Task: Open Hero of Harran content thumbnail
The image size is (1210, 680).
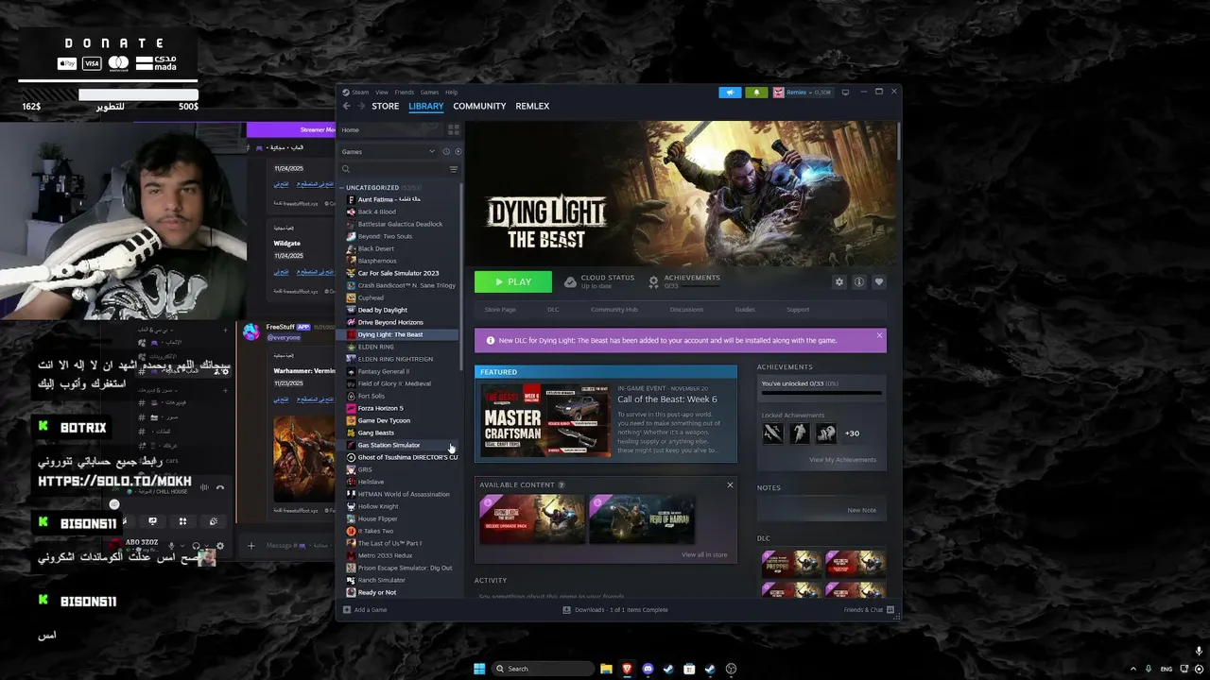Action: (x=642, y=519)
